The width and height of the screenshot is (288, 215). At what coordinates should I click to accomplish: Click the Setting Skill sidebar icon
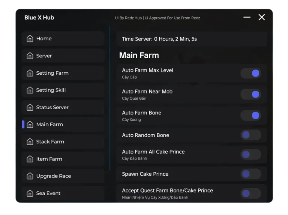click(30, 90)
